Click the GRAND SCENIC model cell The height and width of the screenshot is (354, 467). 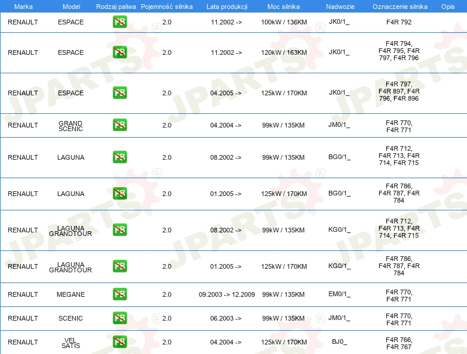(x=70, y=126)
